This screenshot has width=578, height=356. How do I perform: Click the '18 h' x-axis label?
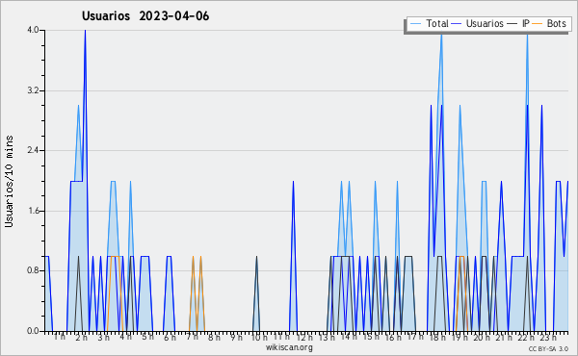click(x=437, y=338)
